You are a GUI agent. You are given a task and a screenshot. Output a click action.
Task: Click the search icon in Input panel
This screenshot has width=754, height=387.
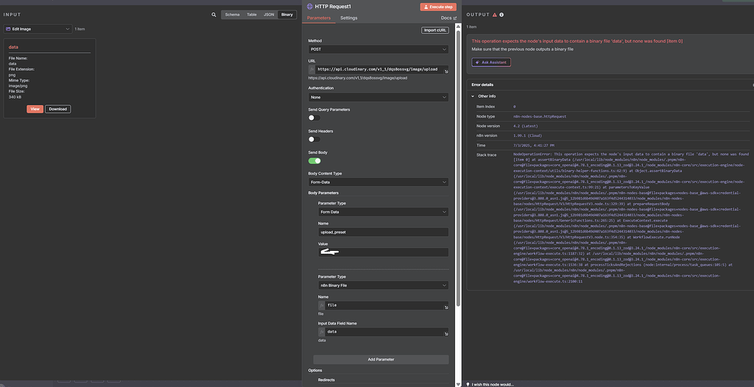pos(214,14)
